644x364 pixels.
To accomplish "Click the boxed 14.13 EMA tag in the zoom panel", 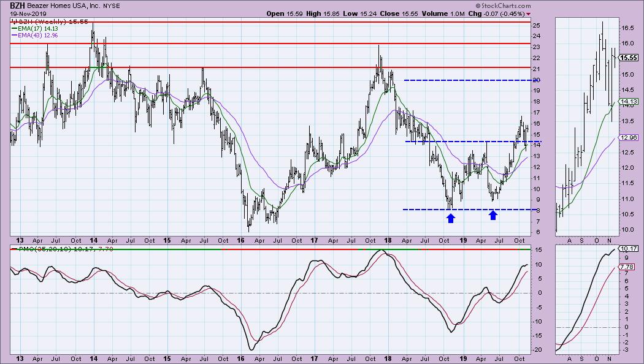I will 629,101.
